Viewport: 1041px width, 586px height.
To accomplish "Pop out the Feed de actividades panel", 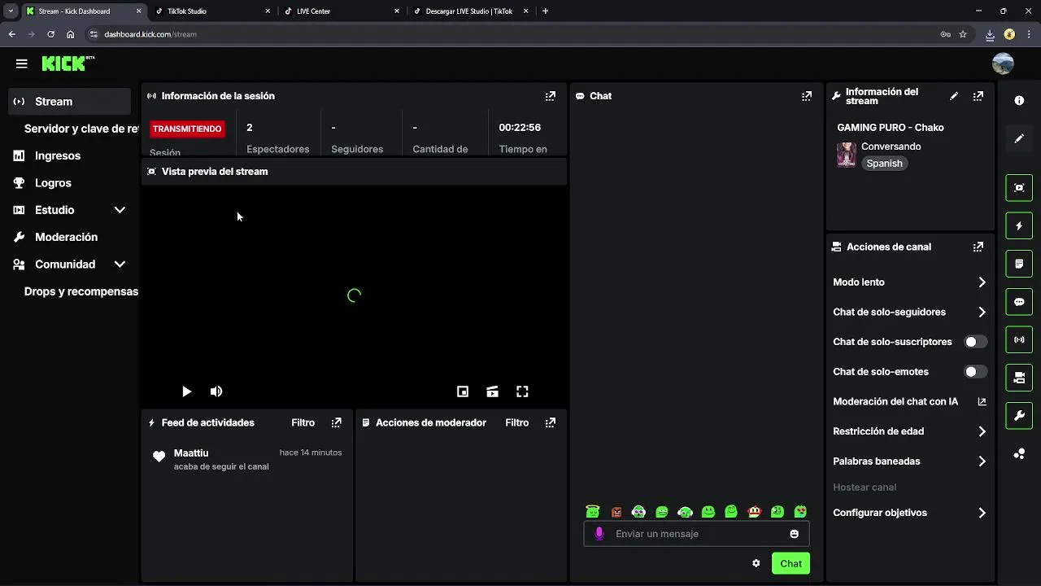I will coord(337,423).
